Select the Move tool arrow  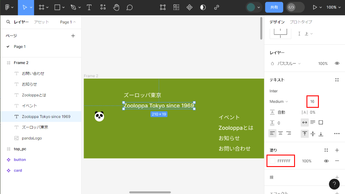(25, 7)
